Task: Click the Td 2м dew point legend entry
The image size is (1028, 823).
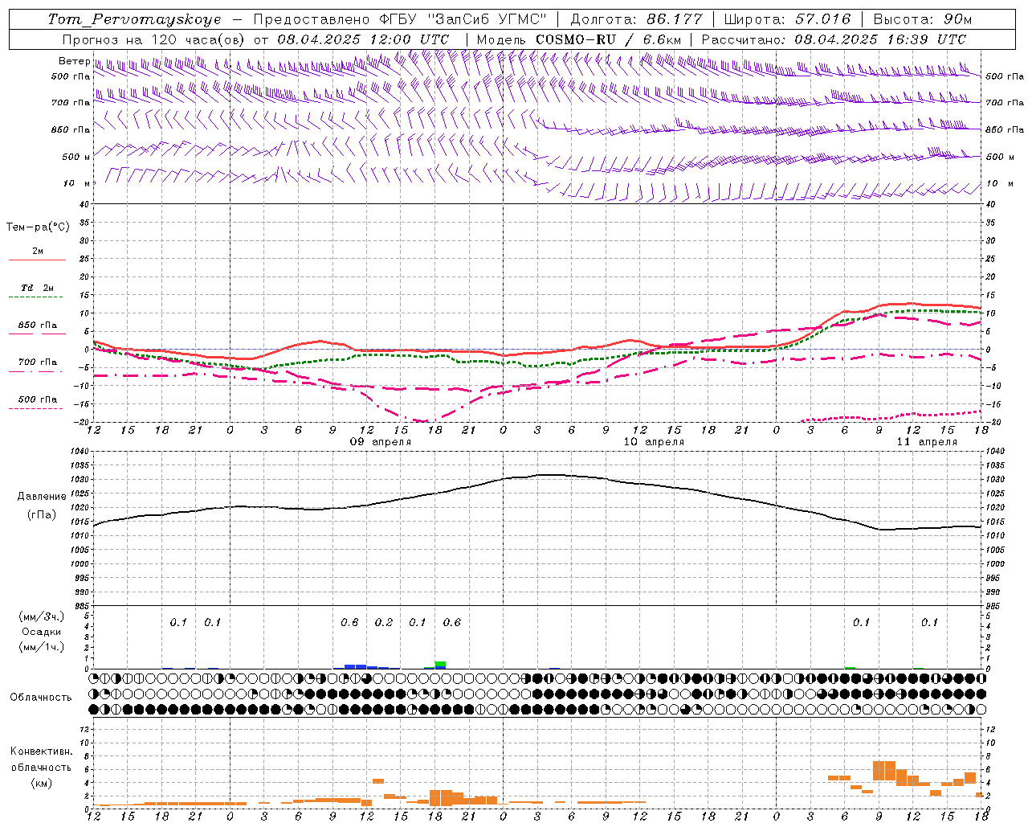Action: pos(37,288)
